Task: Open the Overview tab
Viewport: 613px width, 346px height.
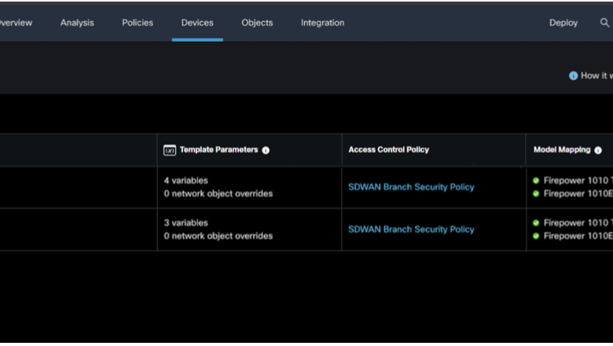Action: pos(16,23)
